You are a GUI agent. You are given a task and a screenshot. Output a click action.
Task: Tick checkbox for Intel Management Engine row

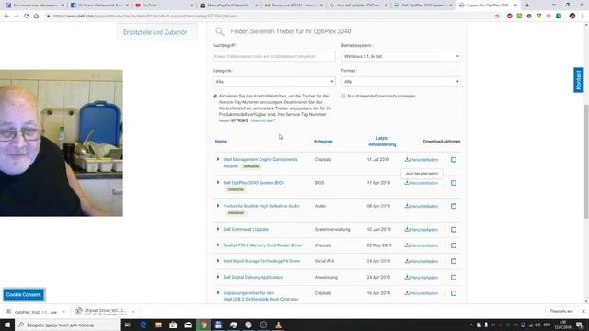coord(454,160)
